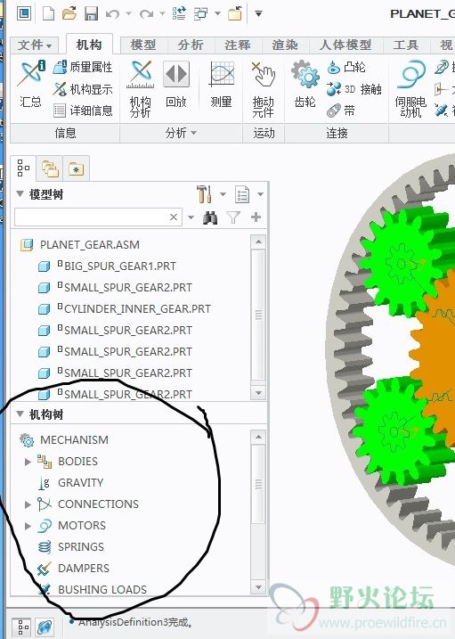Switch to the 分析 ribbon tab
This screenshot has width=455, height=639.
coord(190,45)
